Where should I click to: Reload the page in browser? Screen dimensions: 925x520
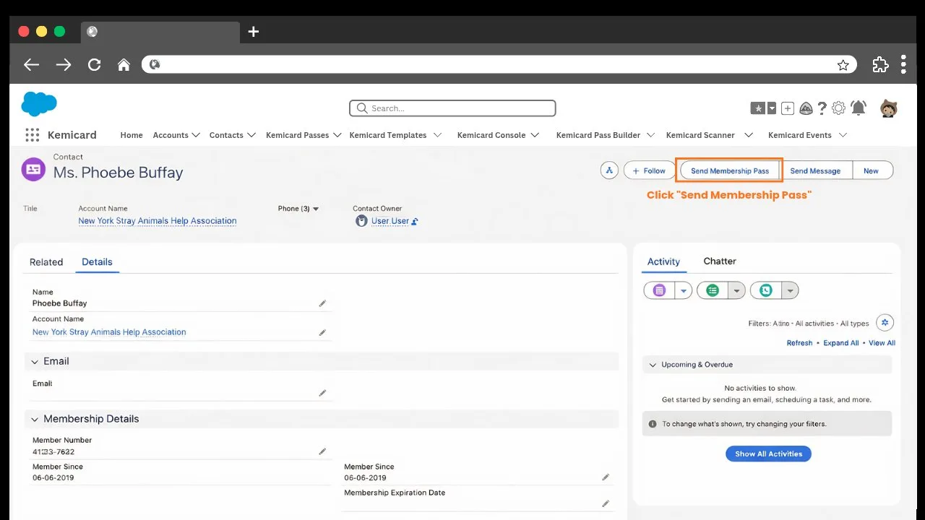(x=94, y=64)
